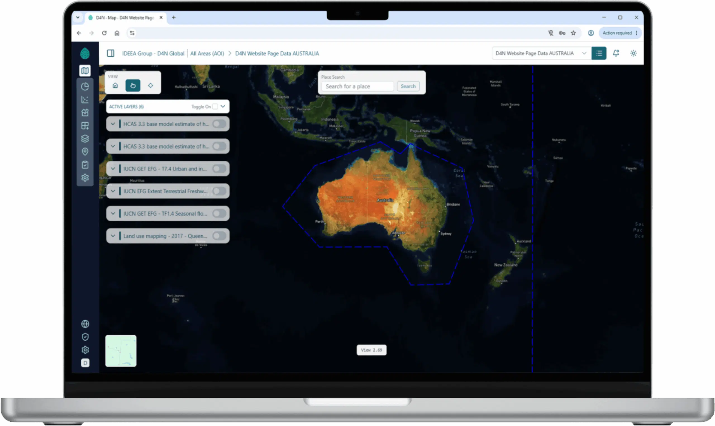Enable IUCN GET EFG T7.4 Urban layer
715x426 pixels.
coord(220,169)
